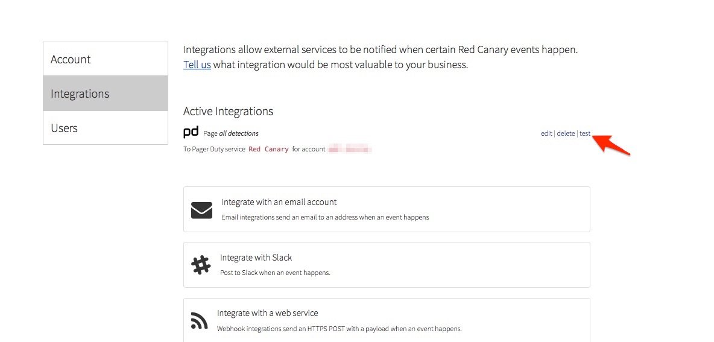Open 'Integrate with an email account' title
Viewport: 714px width, 342px height.
(279, 202)
